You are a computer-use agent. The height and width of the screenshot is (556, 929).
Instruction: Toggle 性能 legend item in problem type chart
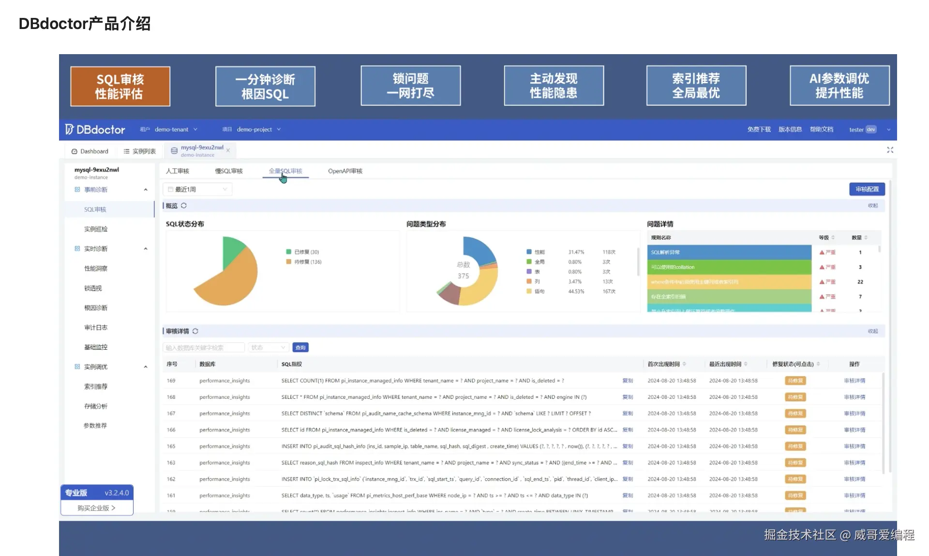coord(536,252)
